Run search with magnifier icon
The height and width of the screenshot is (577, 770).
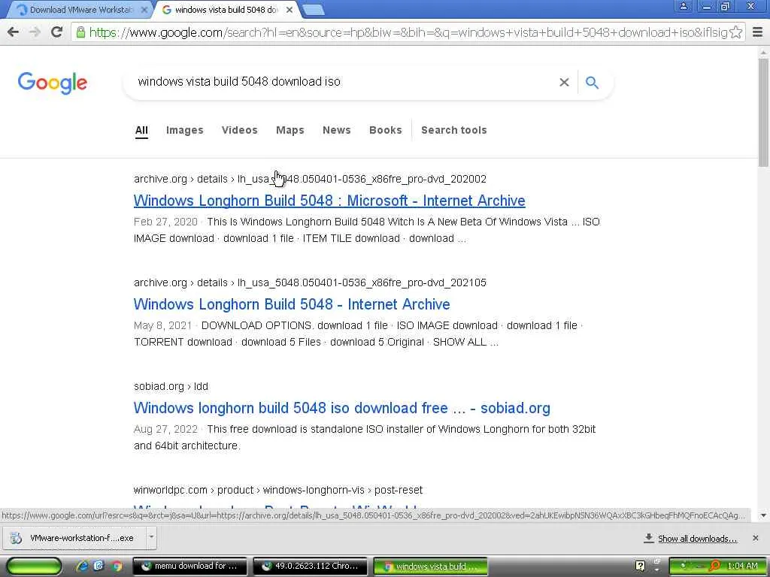[x=593, y=83]
